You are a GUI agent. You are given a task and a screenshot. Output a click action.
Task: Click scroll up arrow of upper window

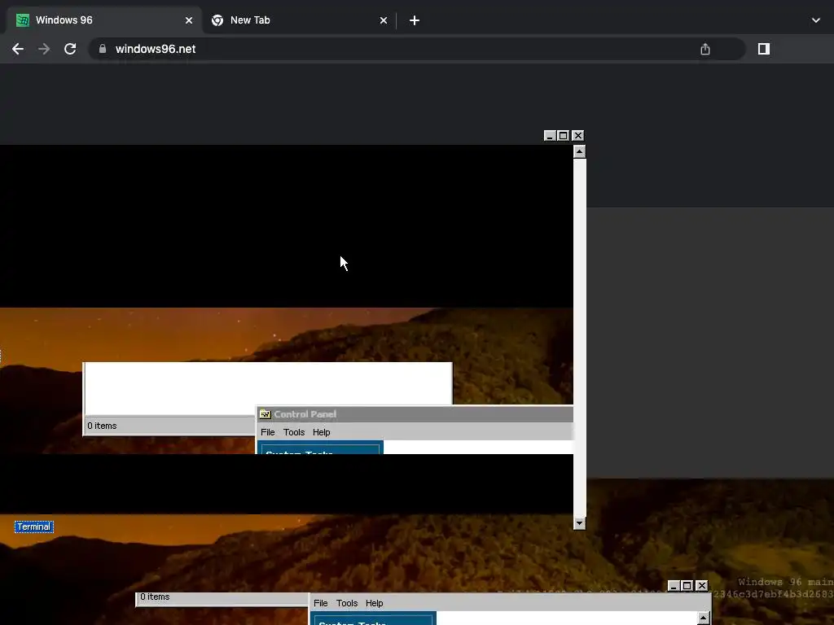(579, 151)
